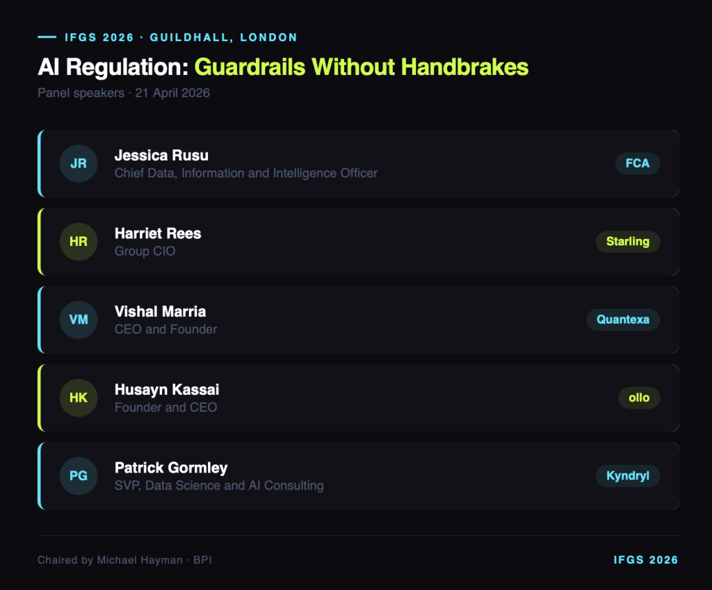Click the PG avatar circle
The height and width of the screenshot is (590, 712).
(x=79, y=476)
